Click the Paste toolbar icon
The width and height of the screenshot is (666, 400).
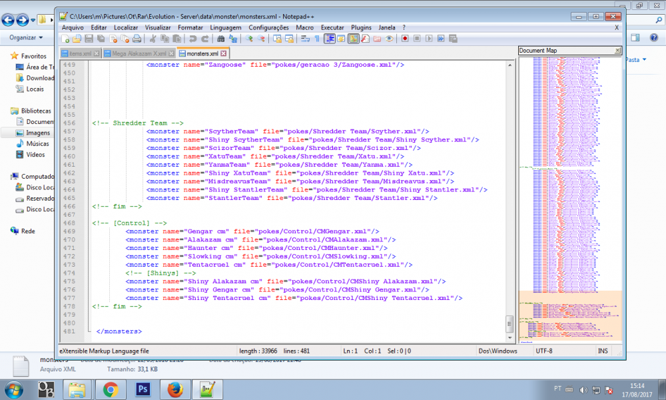click(176, 39)
